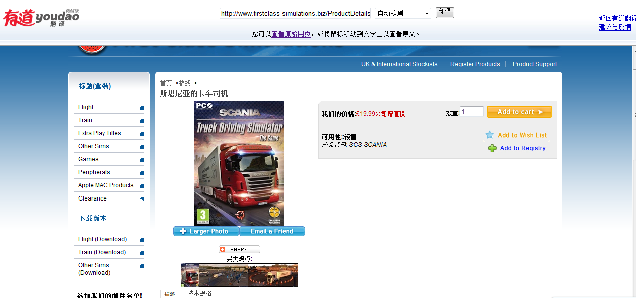
Task: Click the Email a Friend button
Action: [x=272, y=231]
